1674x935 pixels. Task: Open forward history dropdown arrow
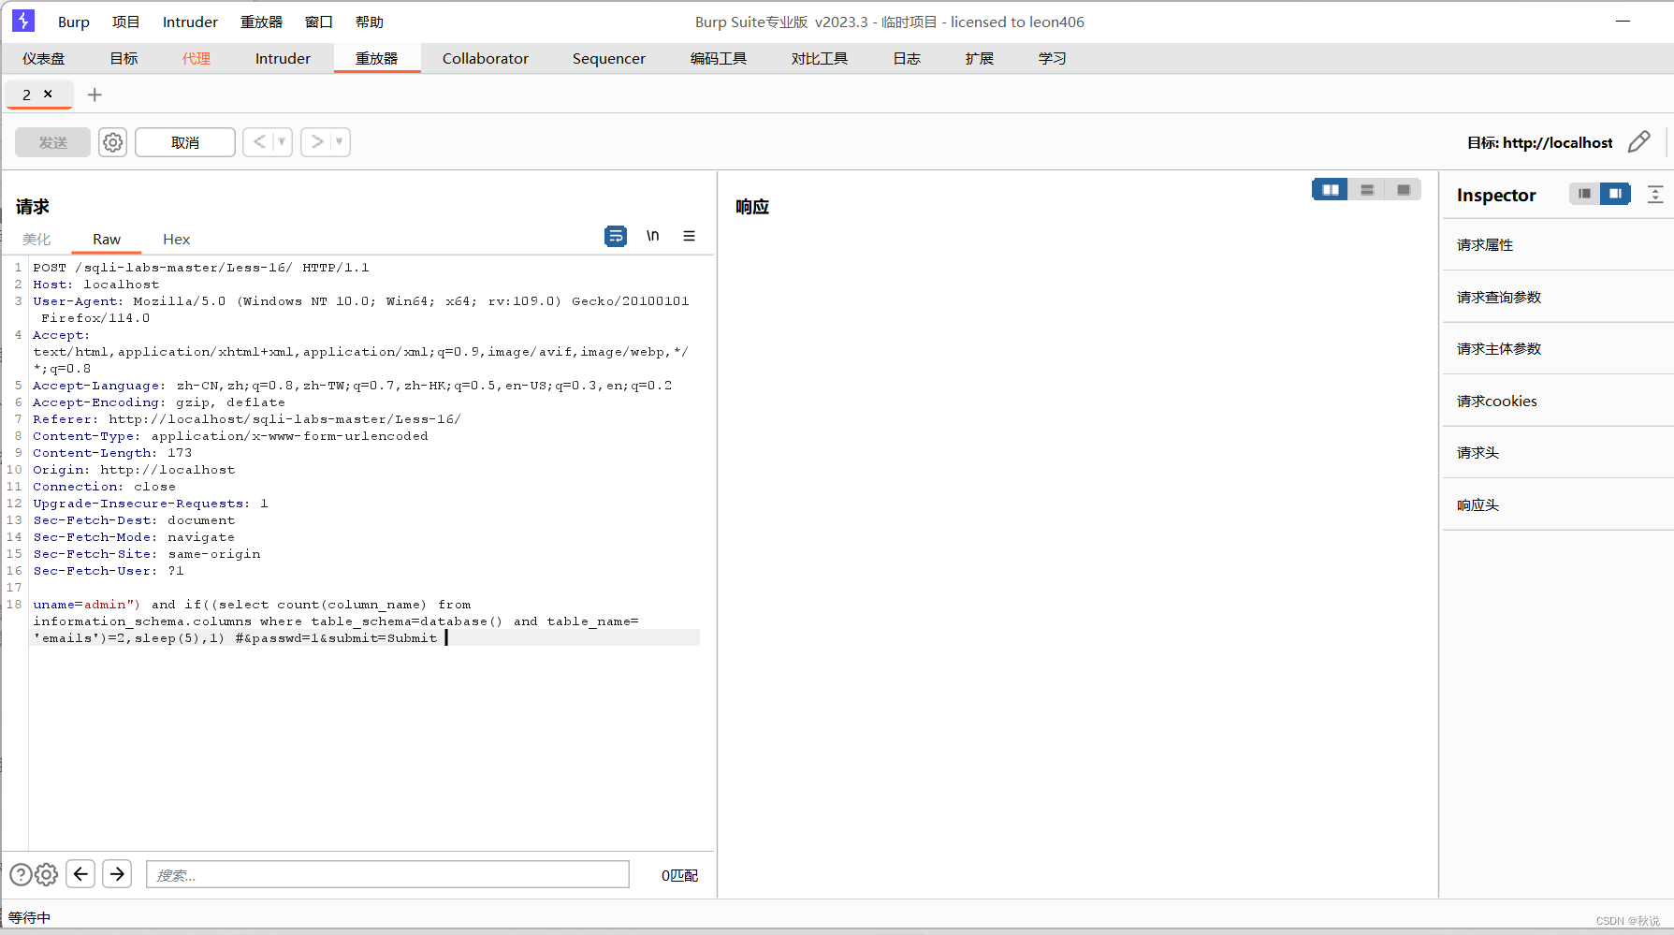(340, 142)
